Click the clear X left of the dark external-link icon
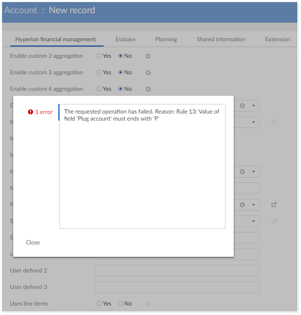 [242, 205]
